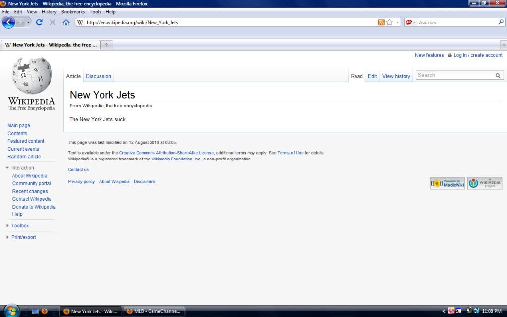
Task: Go to the Firefox home page icon
Action: pos(66,22)
